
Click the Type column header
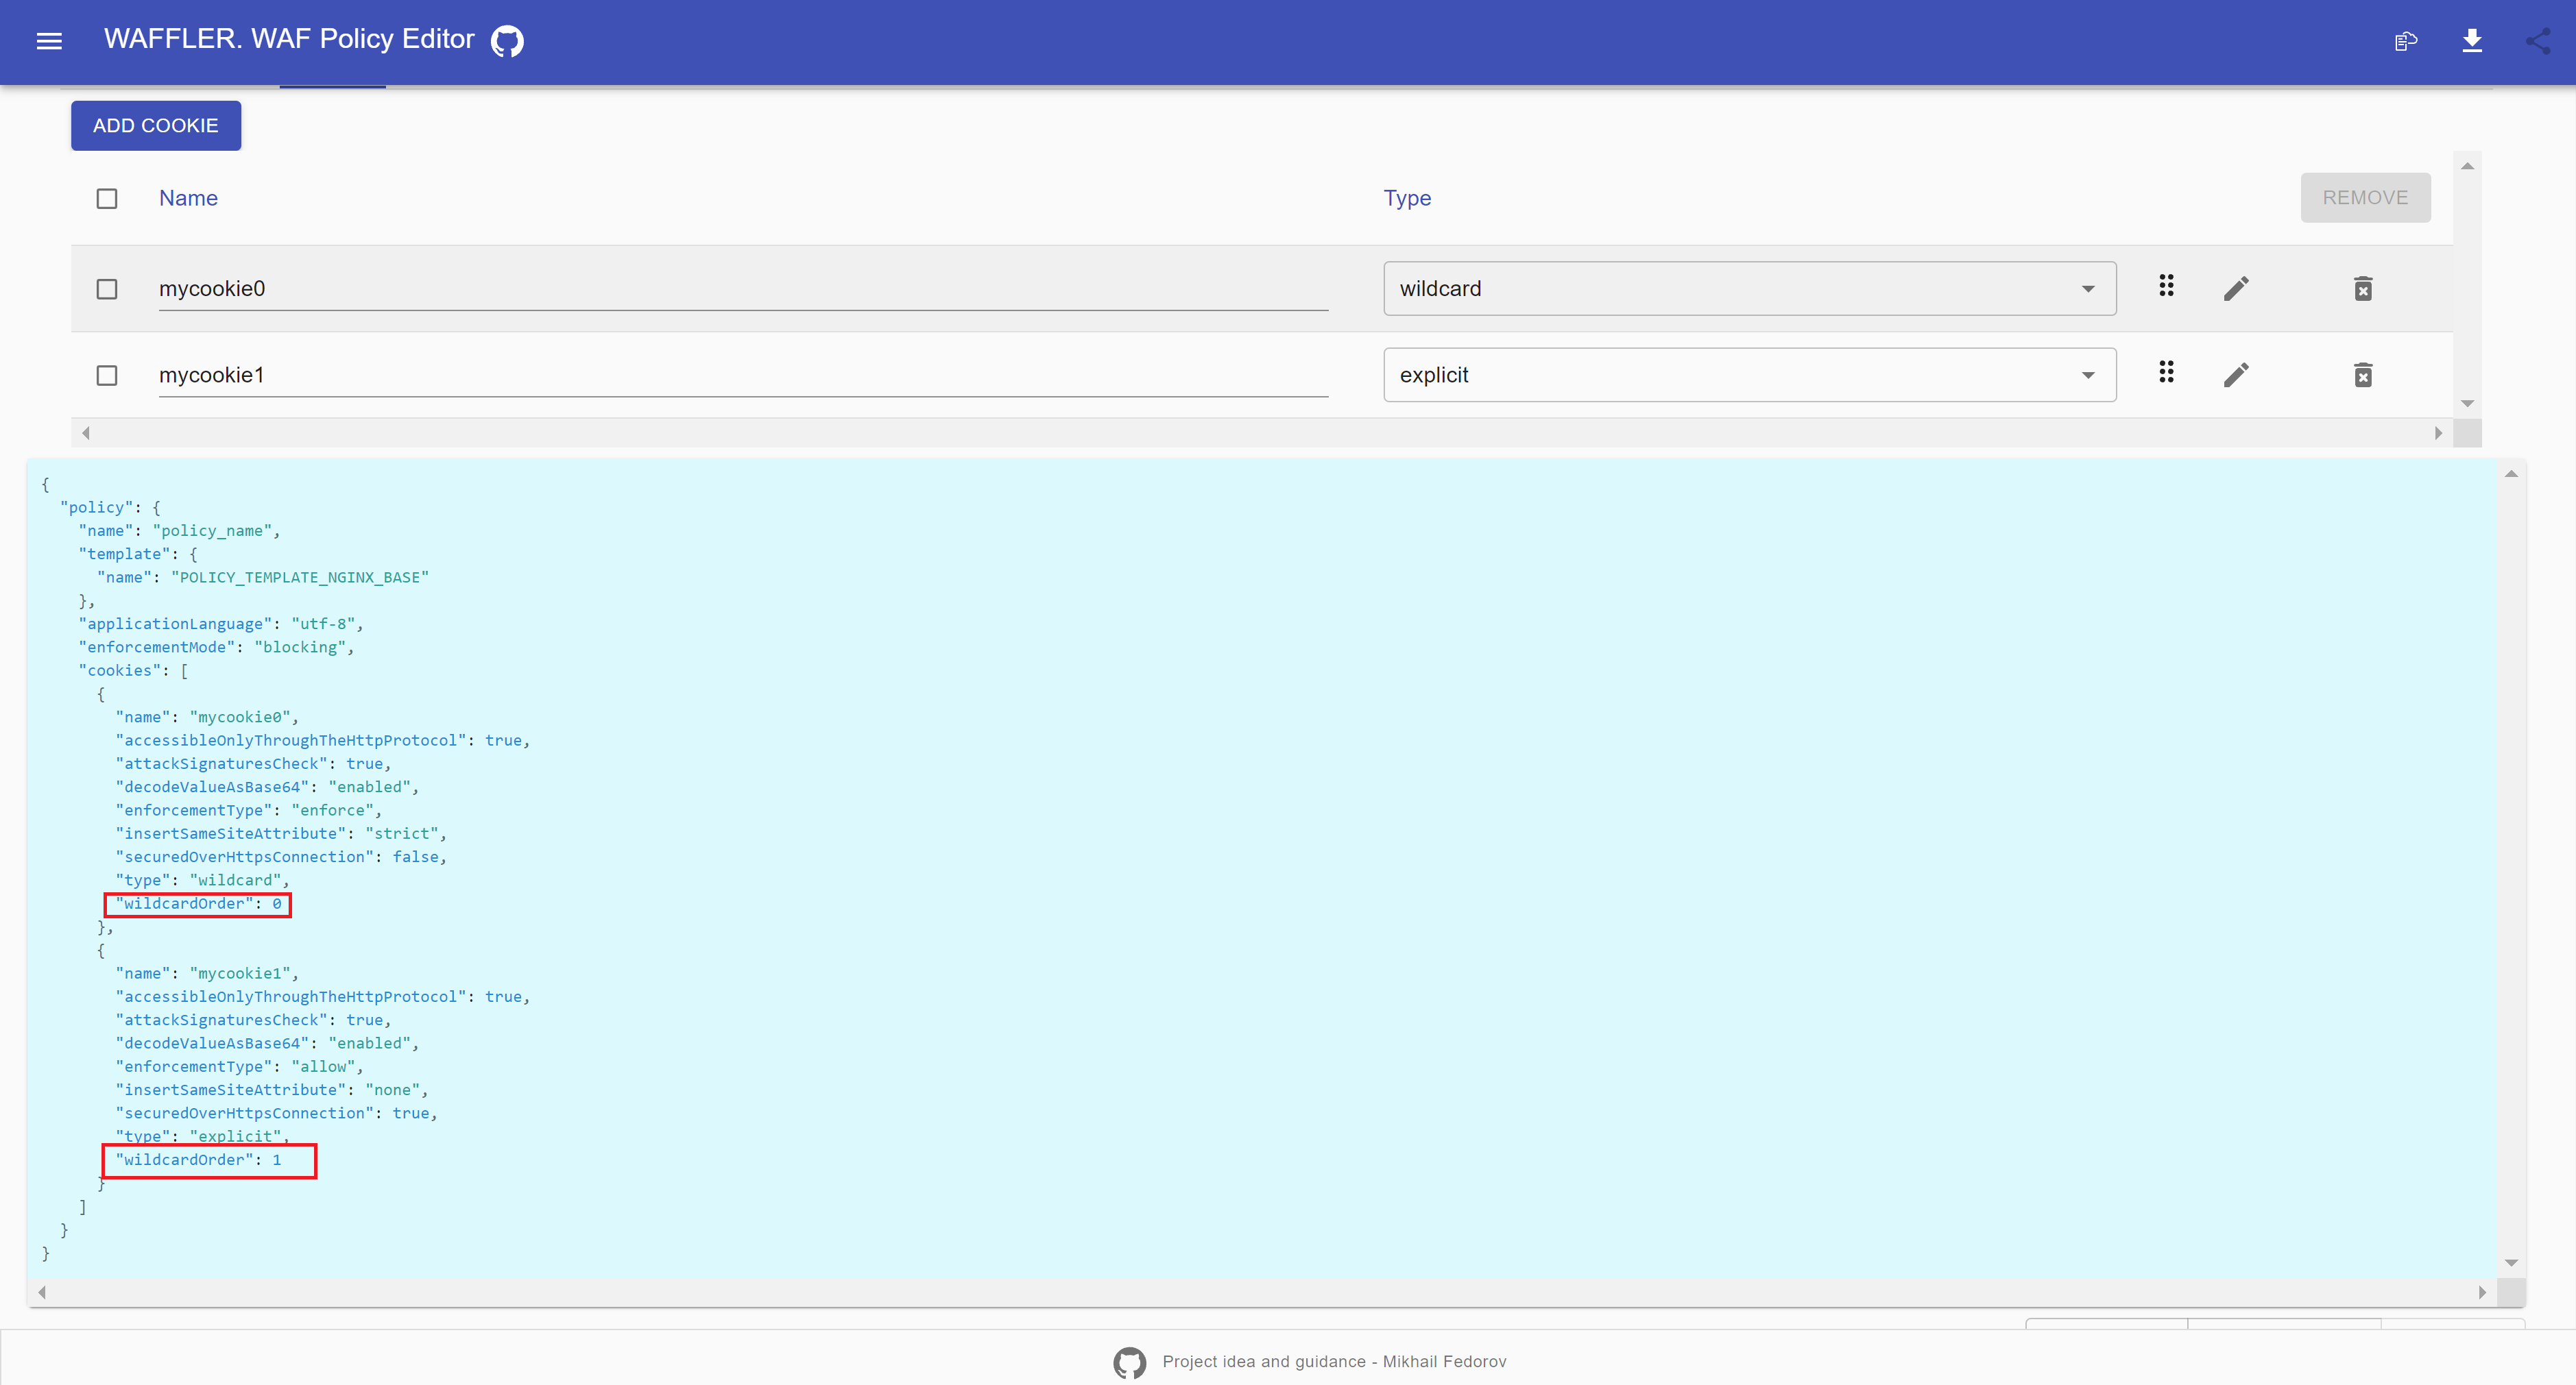click(1407, 198)
